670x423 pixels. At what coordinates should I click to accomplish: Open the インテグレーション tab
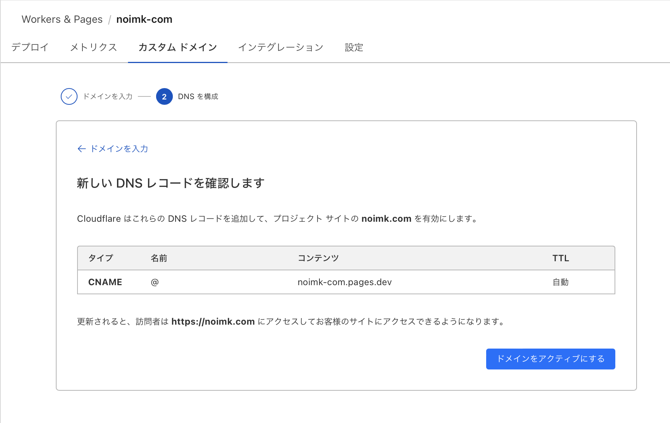pyautogui.click(x=281, y=47)
